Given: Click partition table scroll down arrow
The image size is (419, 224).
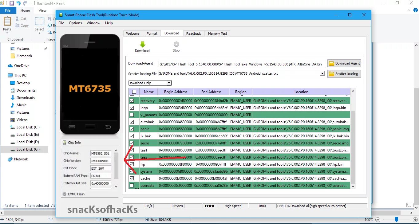Looking at the screenshot, I should point(353,186).
